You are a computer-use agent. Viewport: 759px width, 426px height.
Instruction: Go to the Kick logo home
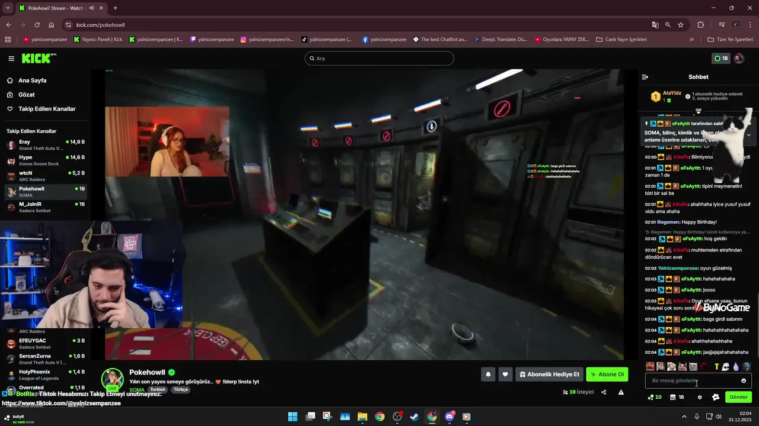pyautogui.click(x=39, y=58)
